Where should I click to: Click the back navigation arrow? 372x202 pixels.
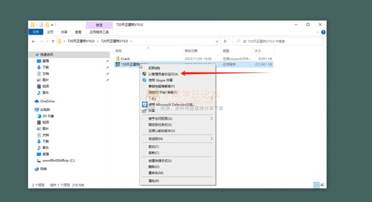click(x=33, y=41)
